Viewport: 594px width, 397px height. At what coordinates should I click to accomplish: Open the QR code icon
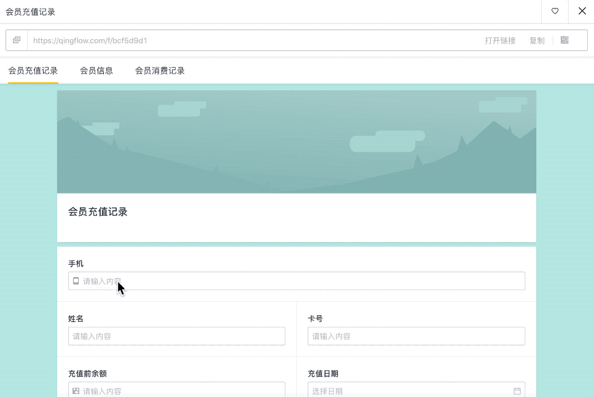(x=565, y=40)
